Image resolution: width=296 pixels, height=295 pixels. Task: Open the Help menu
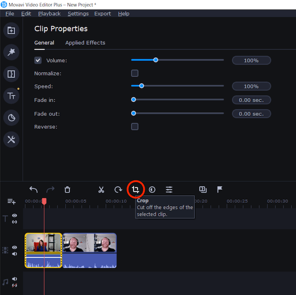point(124,14)
